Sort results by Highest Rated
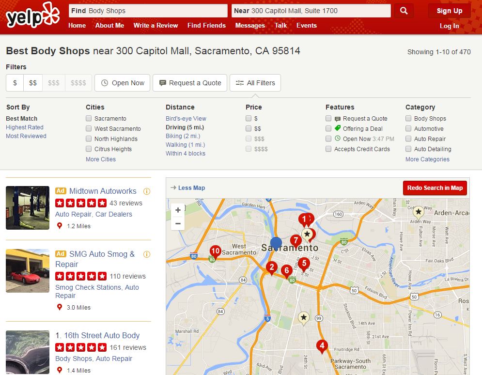The width and height of the screenshot is (482, 375). tap(25, 127)
